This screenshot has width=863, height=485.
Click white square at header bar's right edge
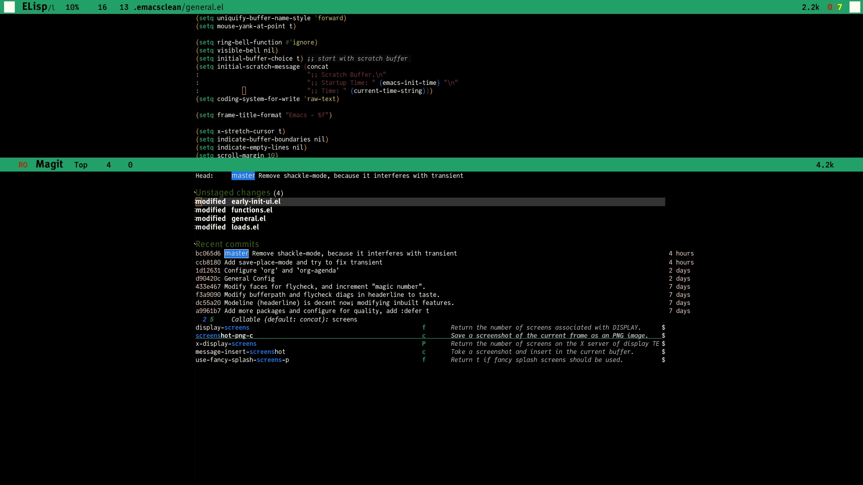tap(854, 7)
